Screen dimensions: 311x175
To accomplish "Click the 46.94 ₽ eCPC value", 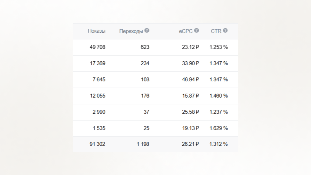I will click(x=190, y=79).
